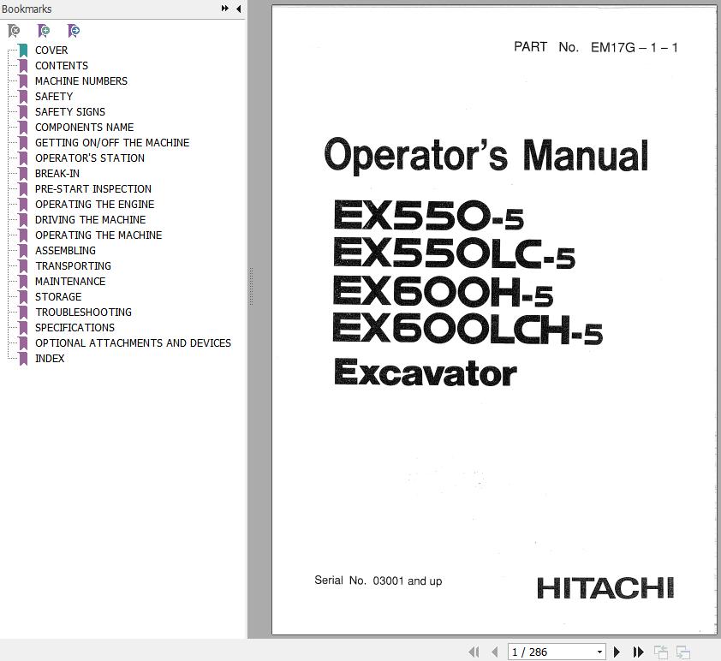721x661 pixels.
Task: Click the EX600LCH-5 model name
Action: (x=468, y=330)
